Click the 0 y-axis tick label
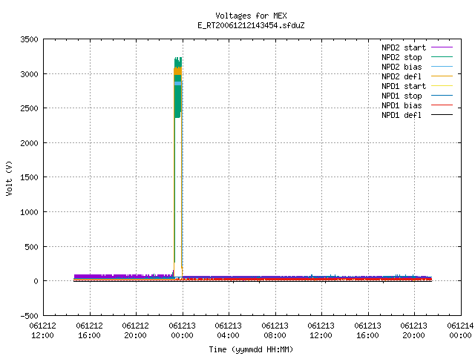Image resolution: width=475 pixels, height=356 pixels. coord(36,281)
